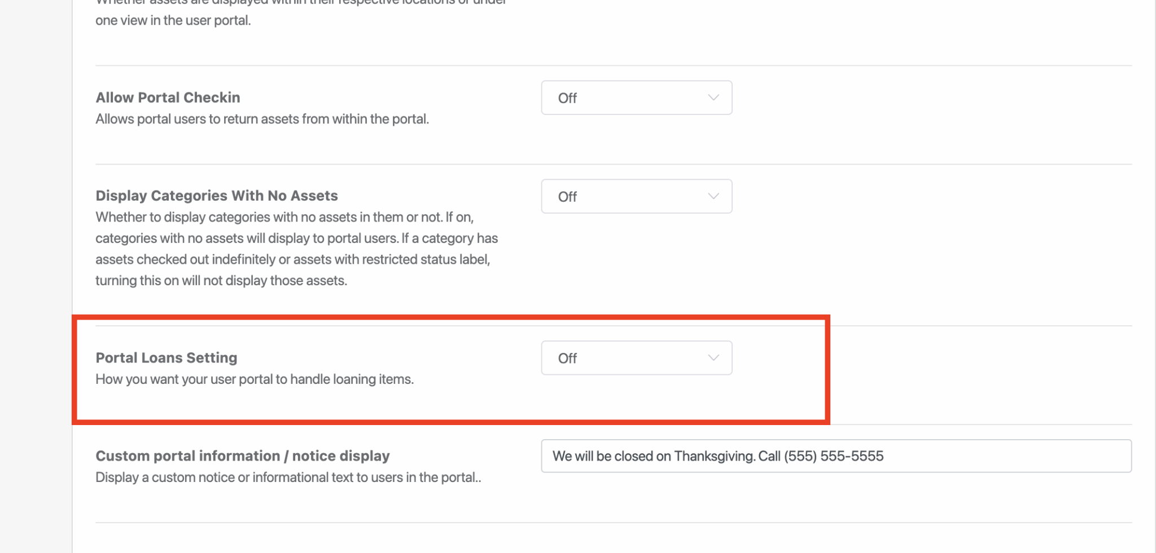Viewport: 1156px width, 553px height.
Task: Click the 'Display Categories With No Assets' heading
Action: coord(216,196)
